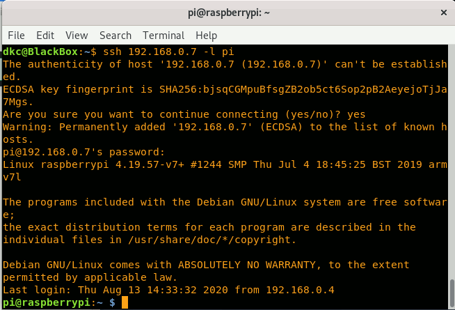Click the /usr/share/doc/*/copyright path text

coord(212,240)
